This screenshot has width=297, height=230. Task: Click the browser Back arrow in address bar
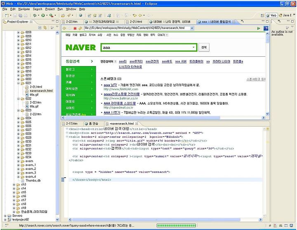pyautogui.click(x=64, y=28)
